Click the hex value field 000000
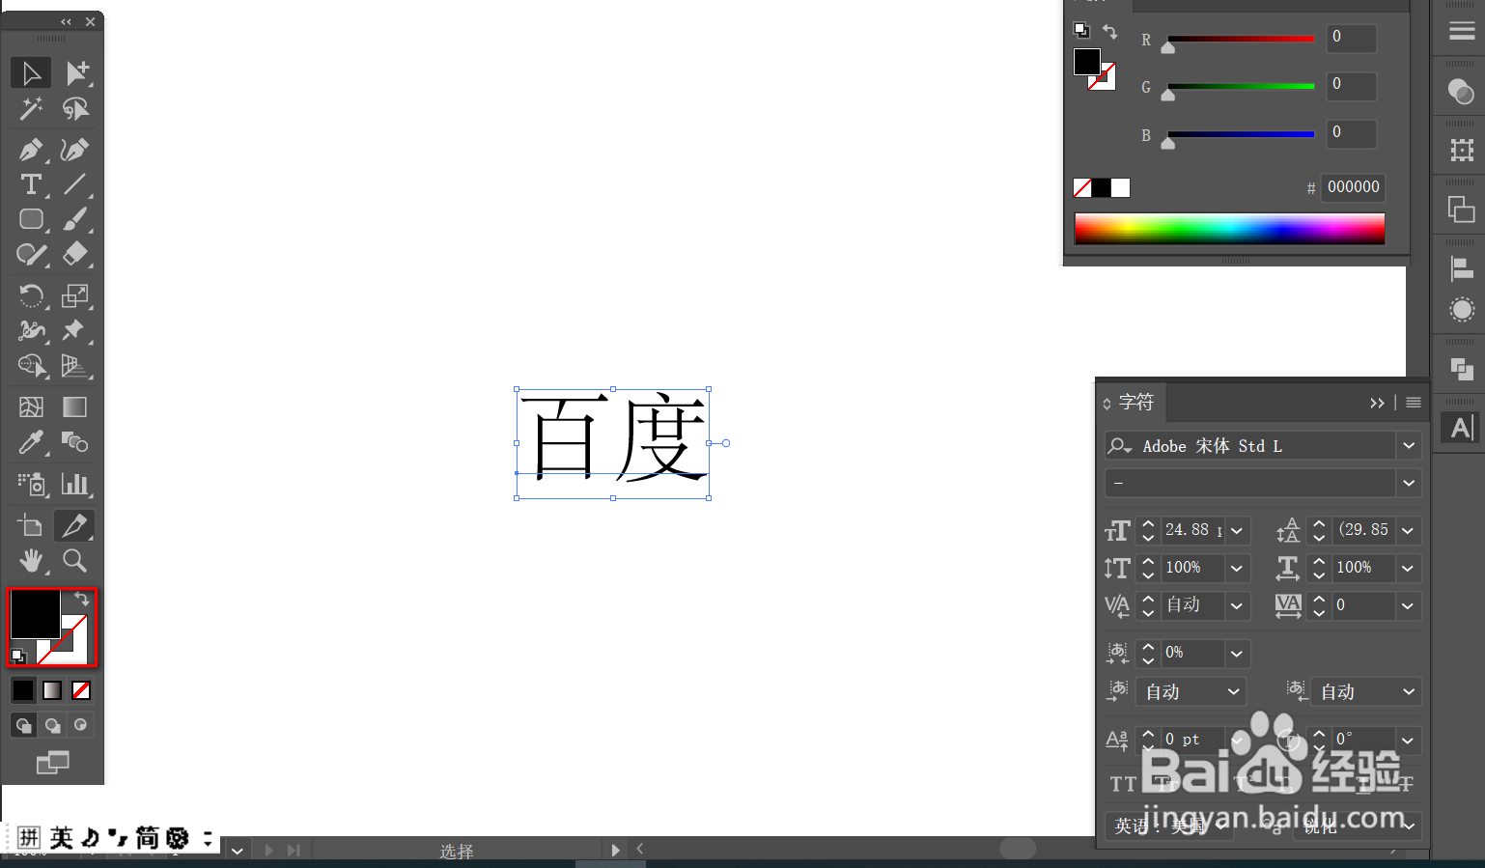Image resolution: width=1485 pixels, height=868 pixels. pos(1354,187)
